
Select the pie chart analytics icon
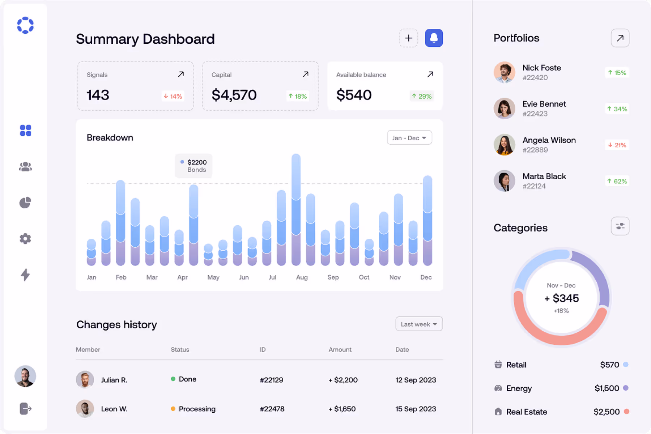click(x=25, y=203)
